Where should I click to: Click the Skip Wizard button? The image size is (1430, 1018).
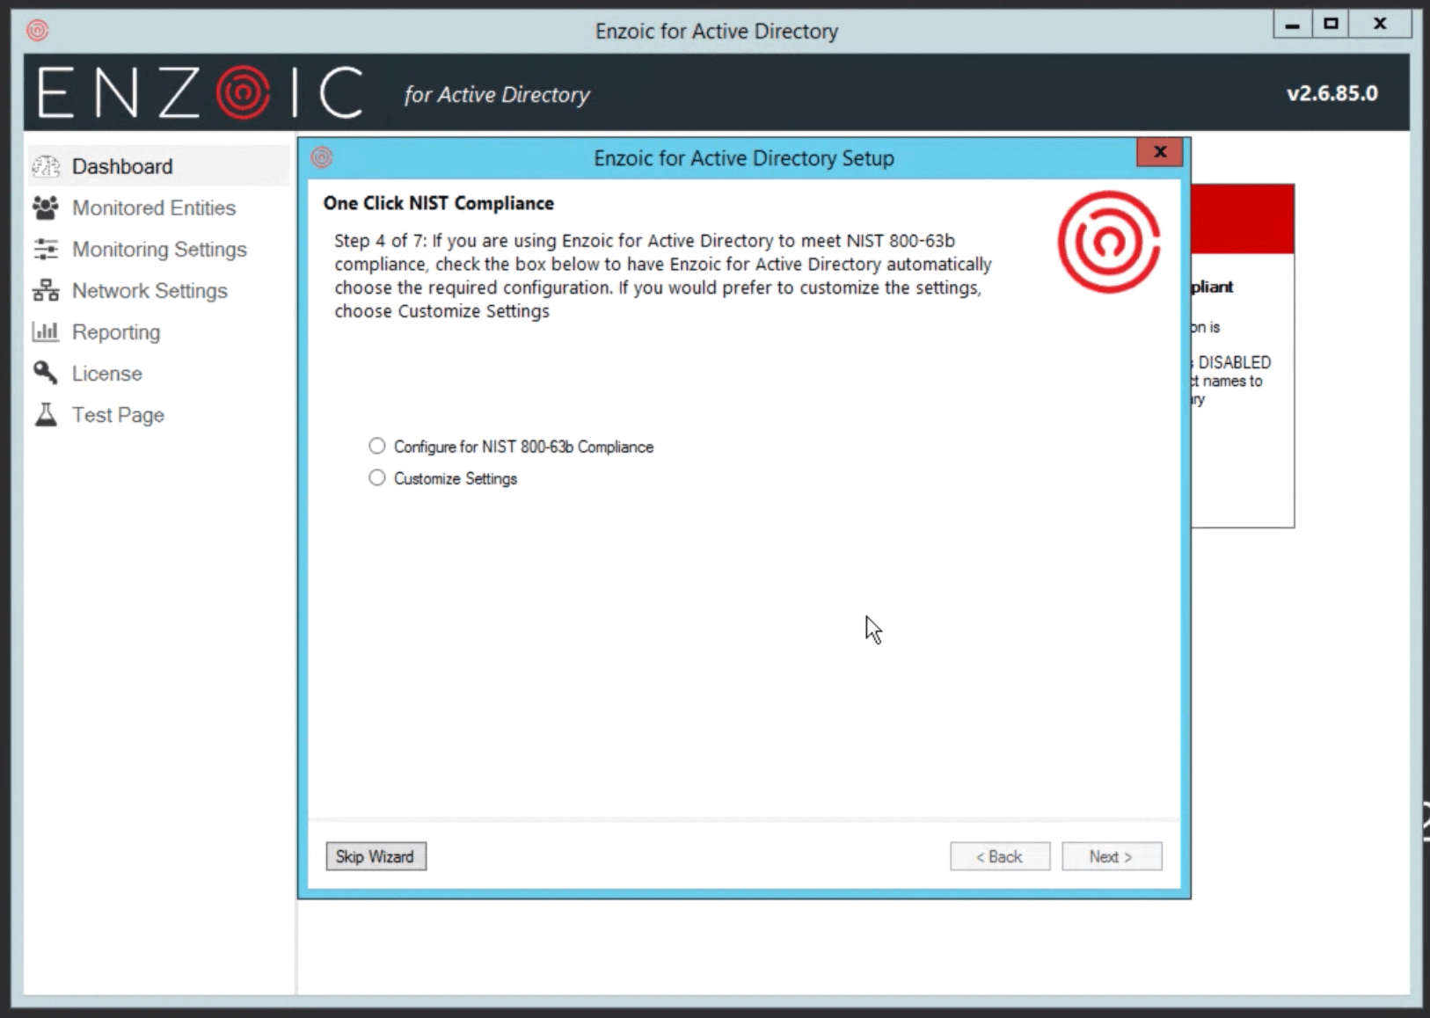point(376,856)
